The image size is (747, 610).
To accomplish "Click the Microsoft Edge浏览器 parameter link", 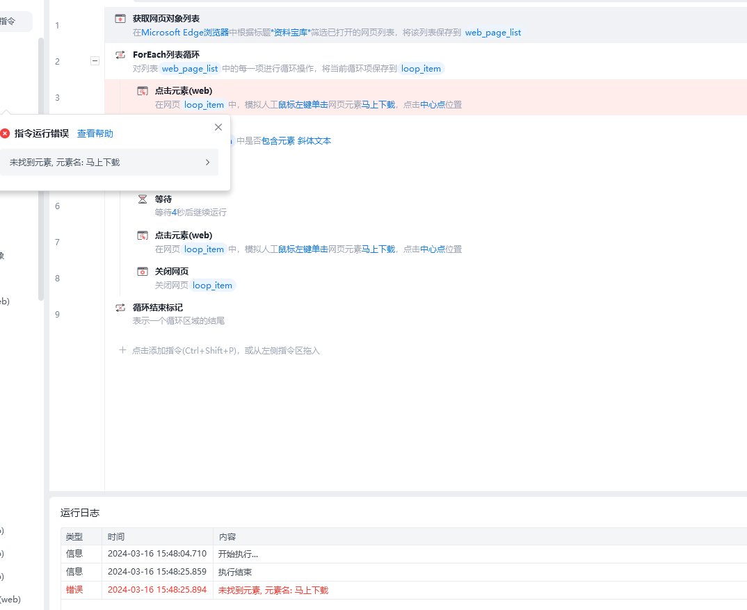I will pos(185,33).
